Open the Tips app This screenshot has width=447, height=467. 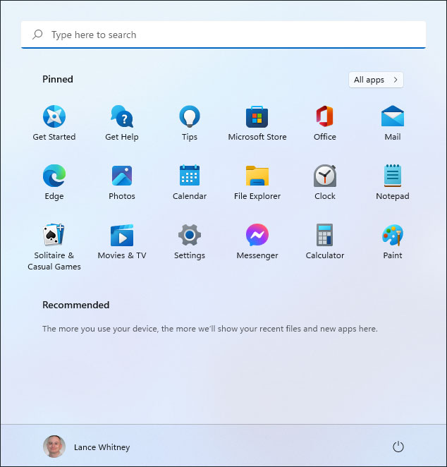click(x=190, y=117)
